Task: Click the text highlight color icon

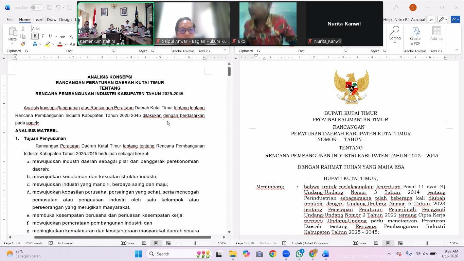Action: 48,44
